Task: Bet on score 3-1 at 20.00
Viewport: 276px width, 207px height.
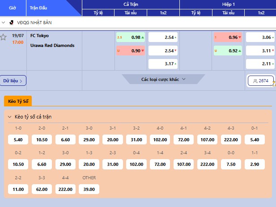Action: click(x=113, y=139)
